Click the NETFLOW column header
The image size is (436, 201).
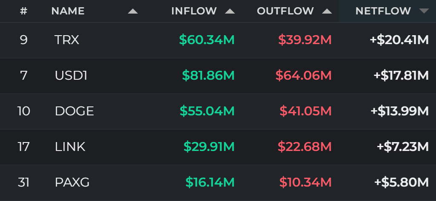click(x=383, y=11)
